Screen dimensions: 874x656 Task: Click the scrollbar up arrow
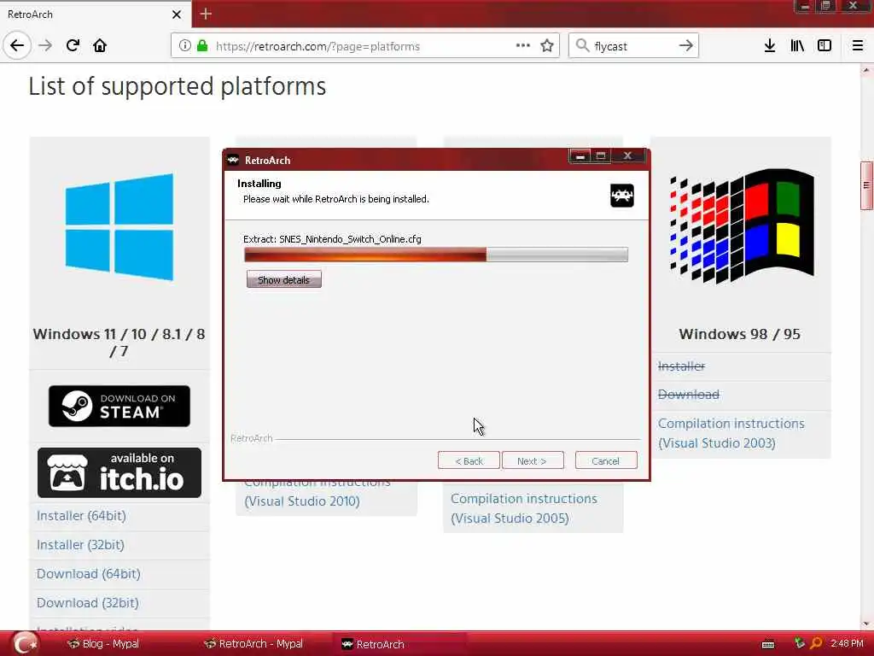(x=866, y=70)
